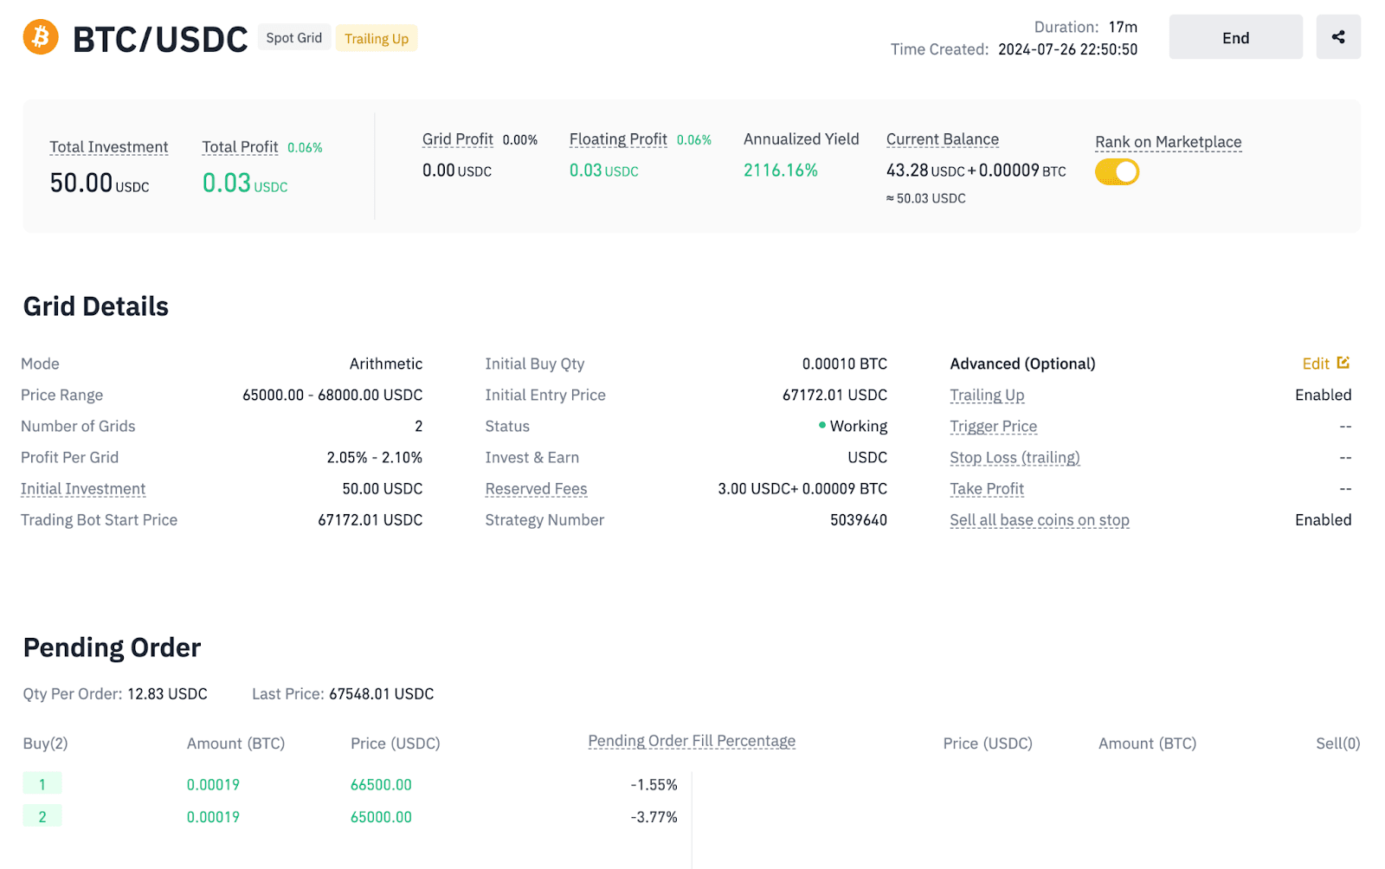Select buy order number 1 badge
Image resolution: width=1385 pixels, height=869 pixels.
42,784
